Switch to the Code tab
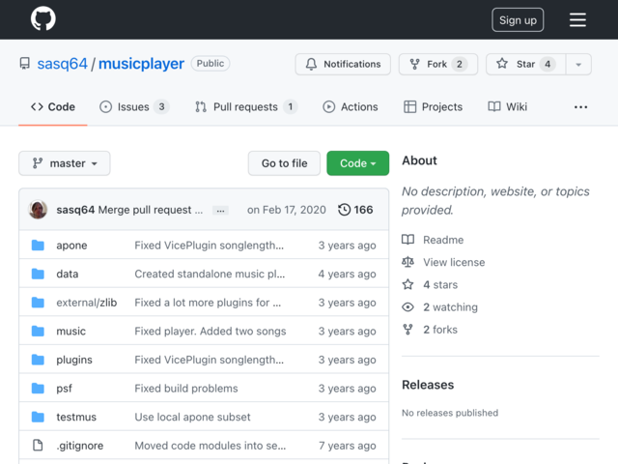This screenshot has width=618, height=464. point(53,107)
